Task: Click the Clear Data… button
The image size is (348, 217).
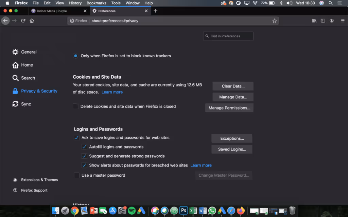Action: (x=233, y=86)
